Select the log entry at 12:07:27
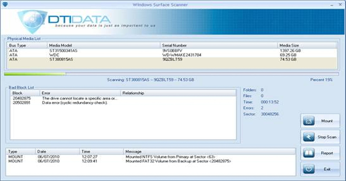This screenshot has width=346, height=181. [x=151, y=157]
